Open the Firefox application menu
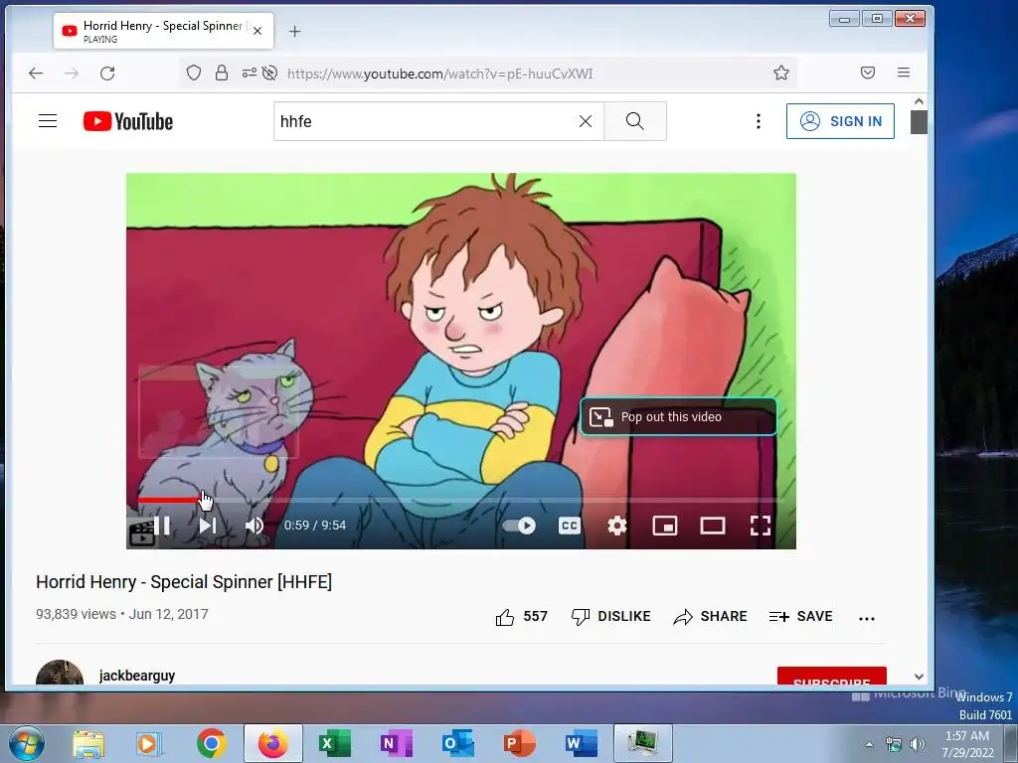 903,73
